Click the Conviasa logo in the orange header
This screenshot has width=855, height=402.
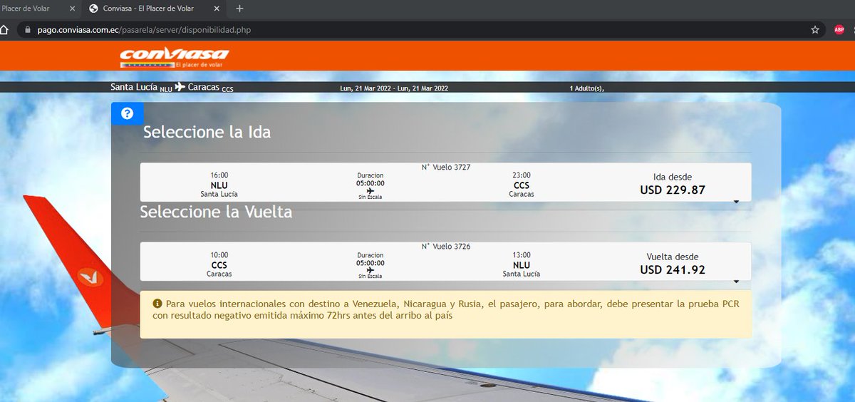174,57
